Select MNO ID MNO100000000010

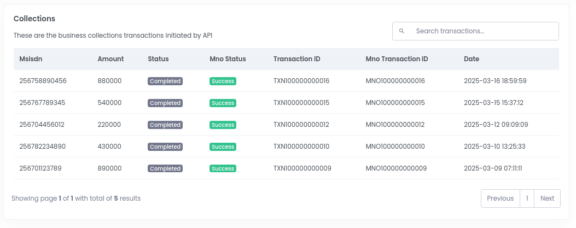pos(395,147)
